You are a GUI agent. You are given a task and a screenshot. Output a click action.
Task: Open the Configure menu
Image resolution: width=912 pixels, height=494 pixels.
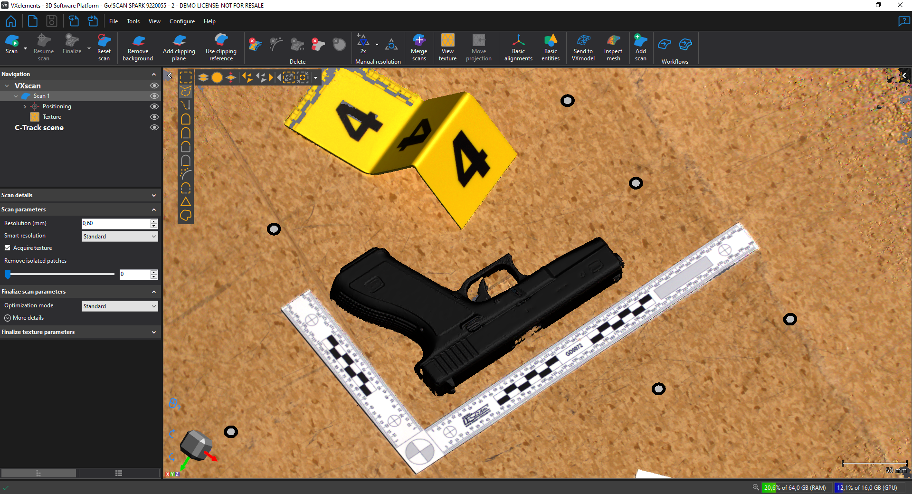tap(182, 21)
